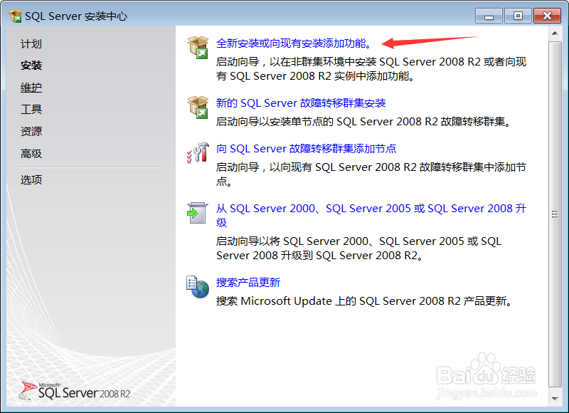
Task: Select 安装 in the left sidebar
Action: [31, 66]
